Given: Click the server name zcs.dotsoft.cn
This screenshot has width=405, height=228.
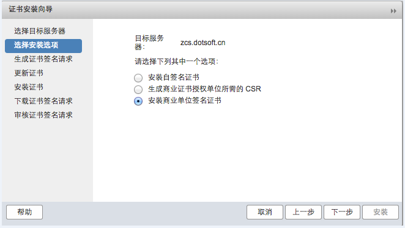Looking at the screenshot, I should pyautogui.click(x=202, y=43).
